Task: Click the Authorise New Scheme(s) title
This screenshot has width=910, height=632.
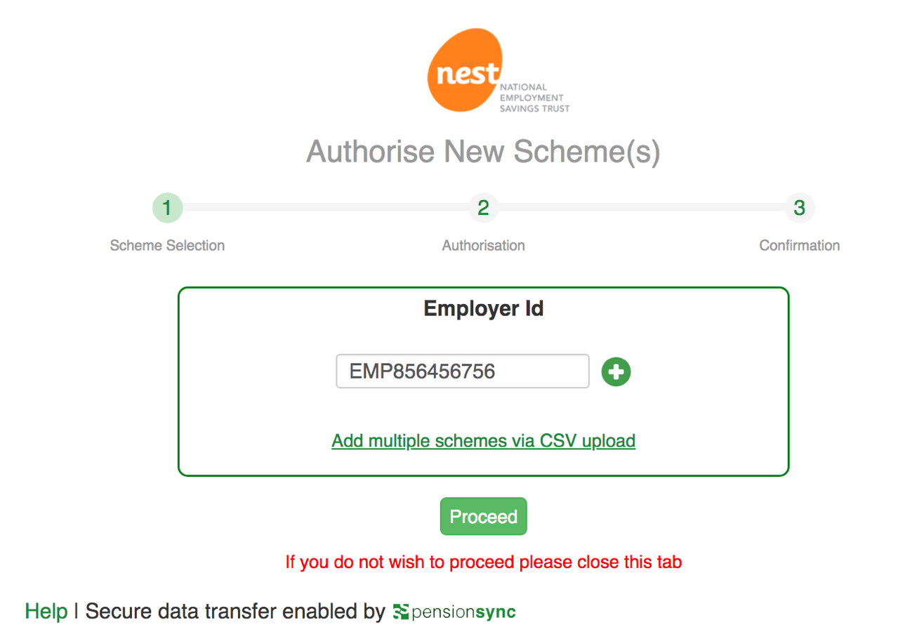Action: (x=483, y=151)
